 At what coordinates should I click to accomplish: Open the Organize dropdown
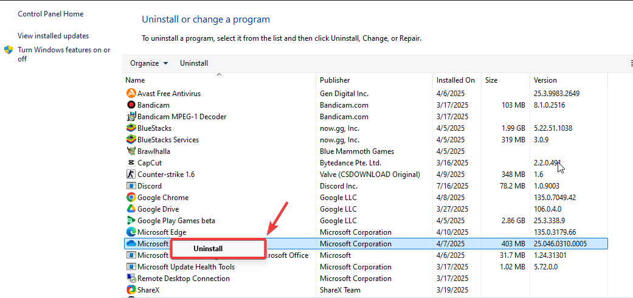(149, 63)
